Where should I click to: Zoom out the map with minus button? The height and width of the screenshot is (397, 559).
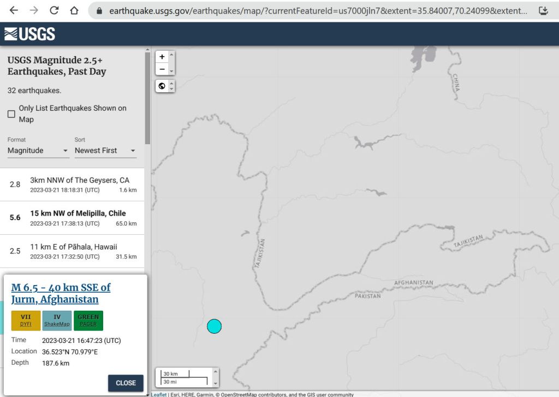pyautogui.click(x=162, y=69)
